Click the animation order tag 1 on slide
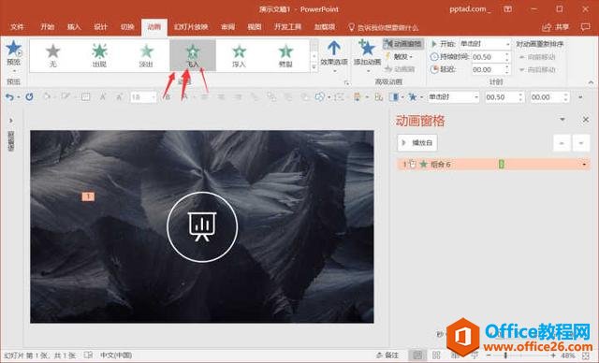 pos(88,196)
